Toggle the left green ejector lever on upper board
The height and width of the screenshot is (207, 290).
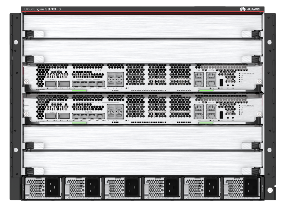79,91
